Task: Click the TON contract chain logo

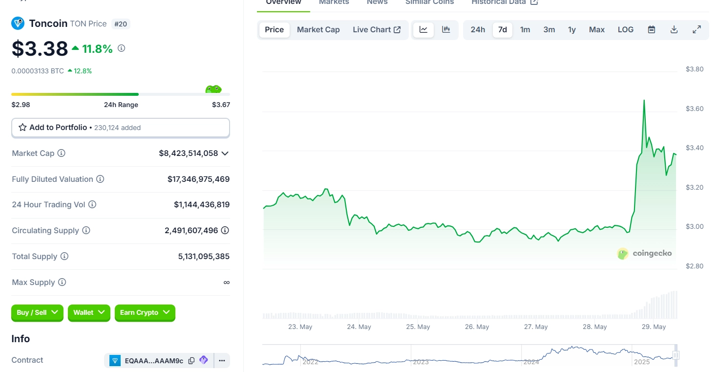Action: [x=115, y=361]
